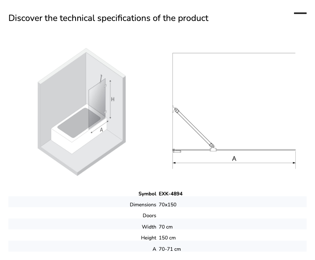
Task: Click the diagonal support bar in top-view drawing
Action: (194, 127)
